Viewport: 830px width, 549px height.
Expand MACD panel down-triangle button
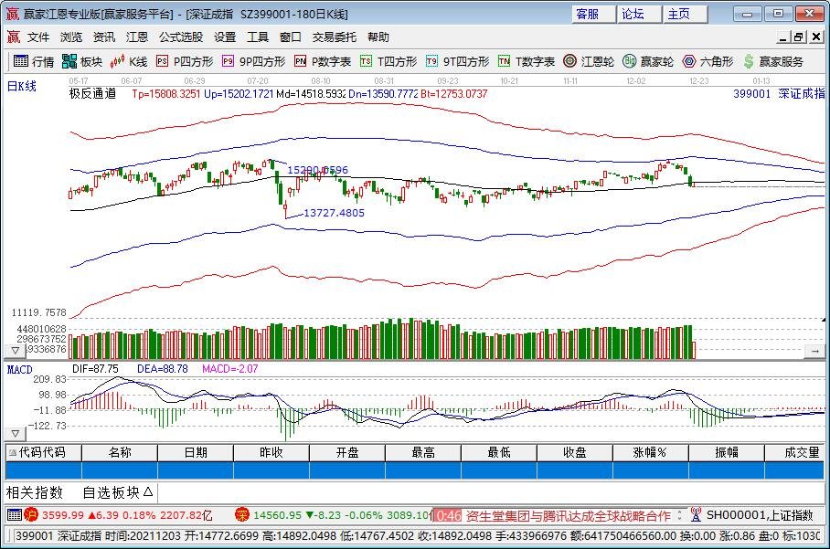16,434
